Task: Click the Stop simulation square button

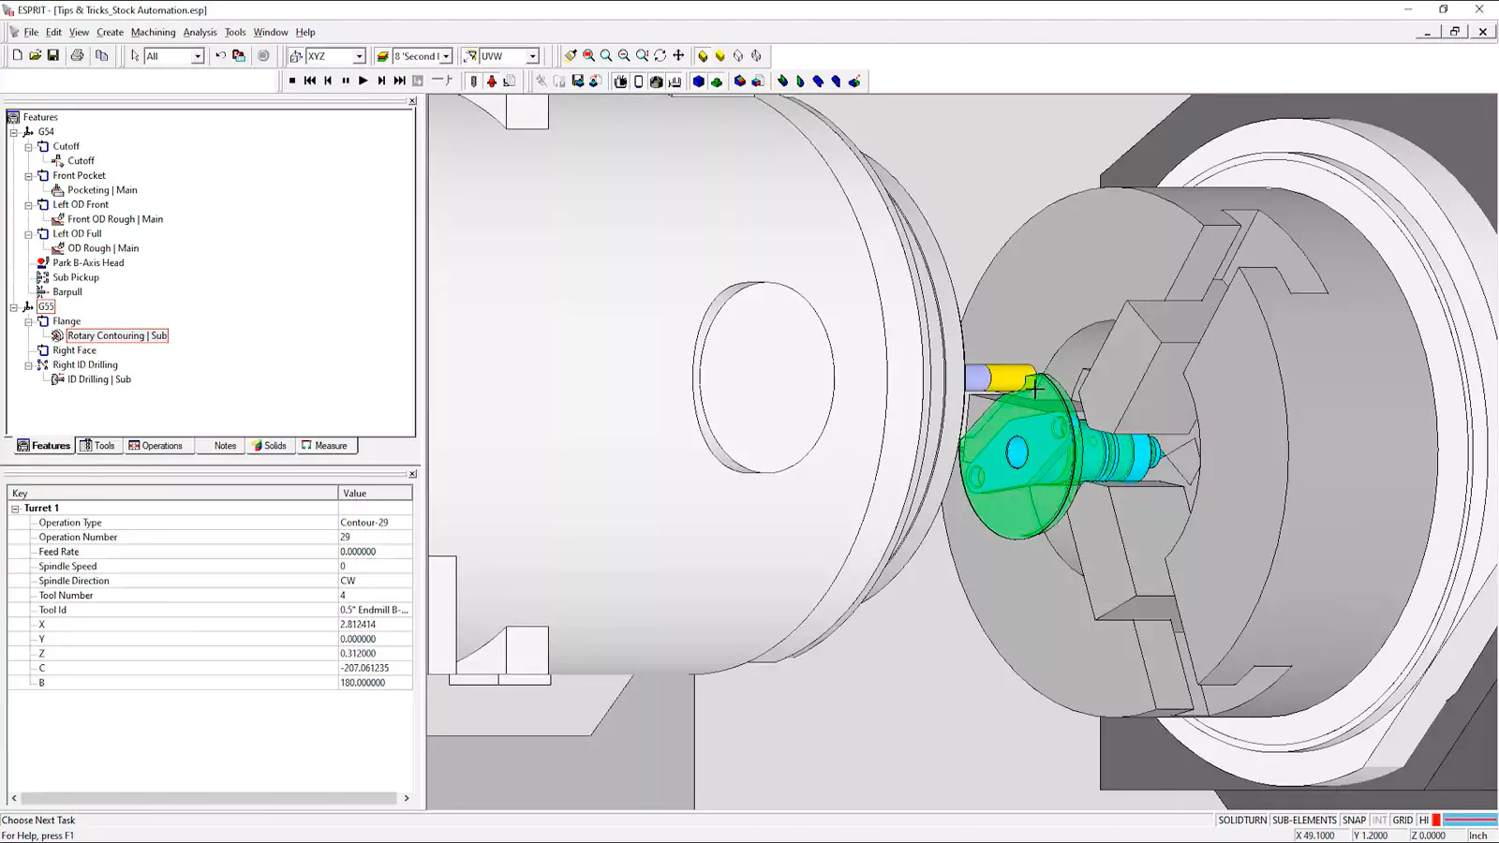Action: click(292, 81)
